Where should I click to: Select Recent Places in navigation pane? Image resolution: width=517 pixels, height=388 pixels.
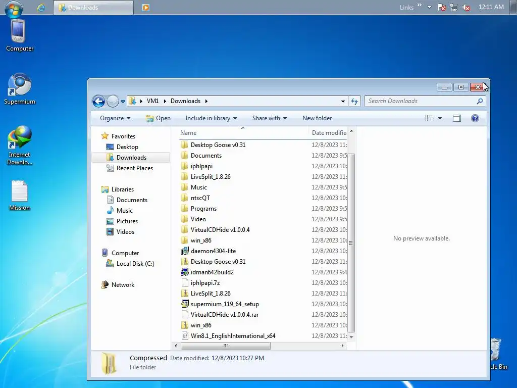click(134, 168)
